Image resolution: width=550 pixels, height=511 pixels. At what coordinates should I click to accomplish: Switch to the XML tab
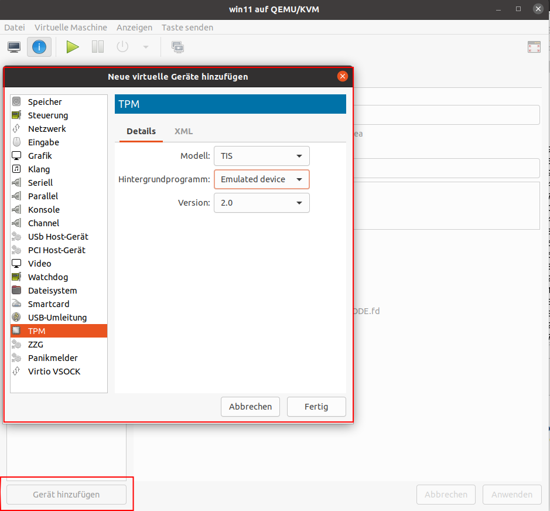click(x=183, y=131)
